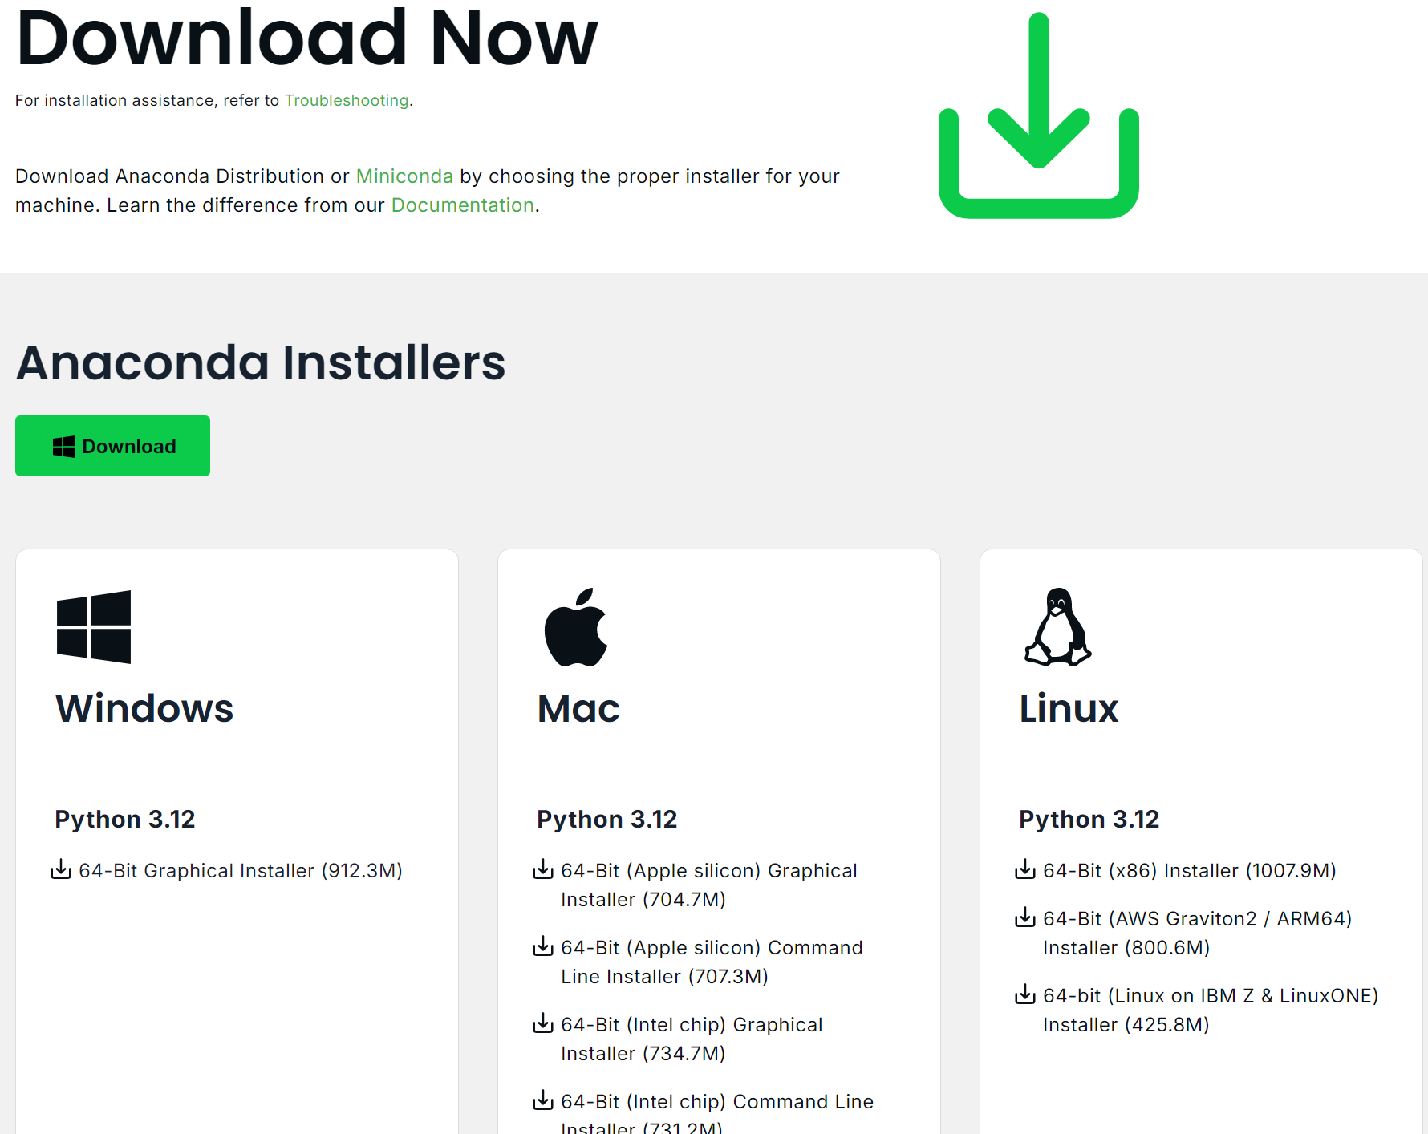1428x1134 pixels.
Task: Click download icon beside Apple silicon Graphical Installer
Action: coord(543,869)
